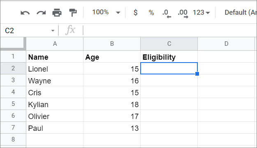Select column B header
The image size is (257, 148).
(x=112, y=44)
